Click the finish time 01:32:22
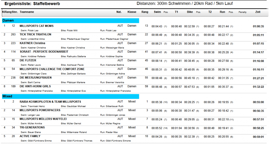269x144 pixels. (x=258, y=87)
